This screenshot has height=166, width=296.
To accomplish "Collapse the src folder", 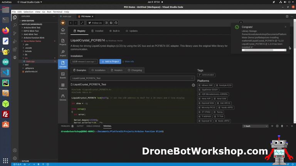I will pos(26,58).
